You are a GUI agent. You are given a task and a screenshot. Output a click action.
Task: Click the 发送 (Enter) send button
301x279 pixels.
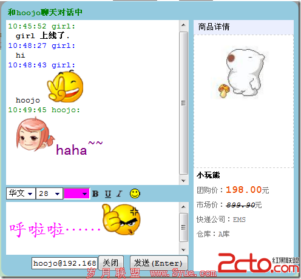coord(159,263)
